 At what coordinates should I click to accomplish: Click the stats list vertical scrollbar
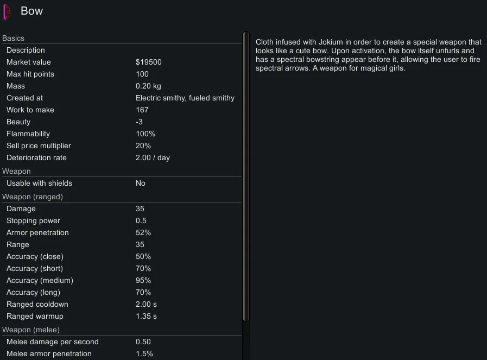(x=246, y=174)
